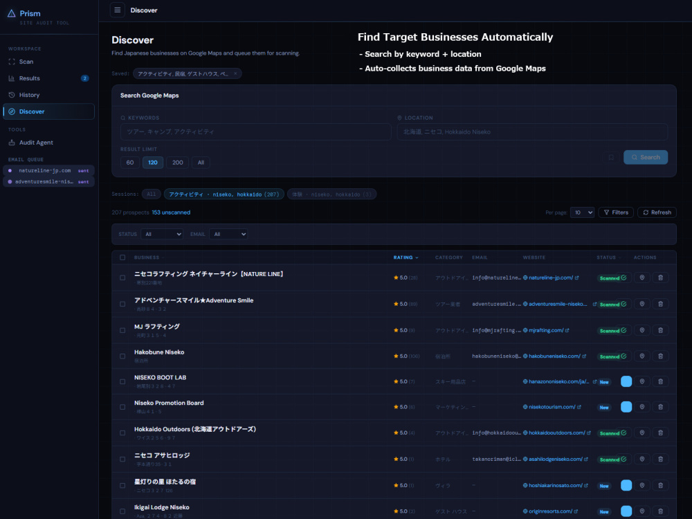Viewport: 692px width, 519px height.
Task: Sort by RATING column header
Action: pos(406,257)
